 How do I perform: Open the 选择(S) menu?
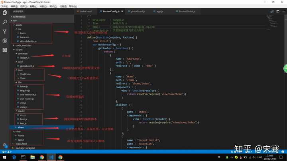pos(24,6)
